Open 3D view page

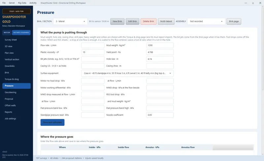tap(16, 46)
